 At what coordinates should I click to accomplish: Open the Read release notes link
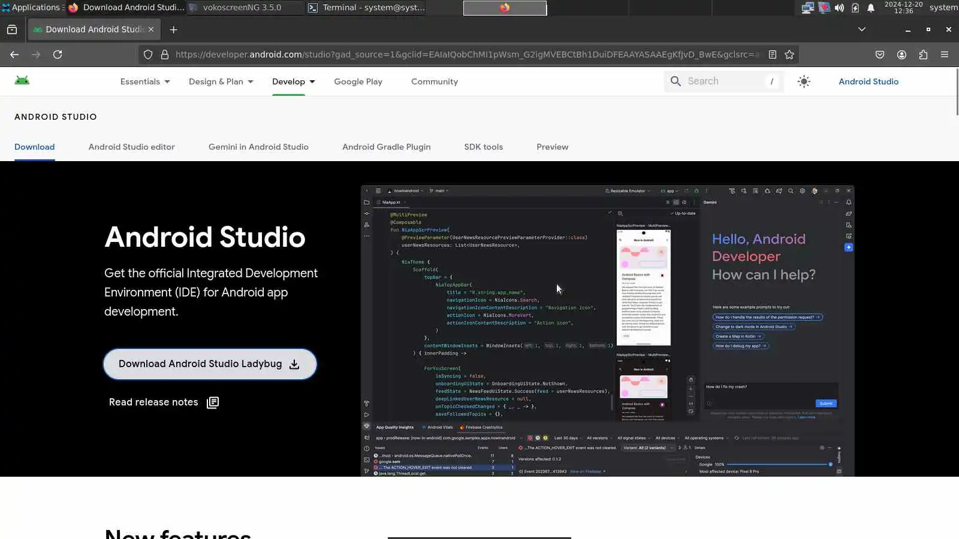[164, 402]
